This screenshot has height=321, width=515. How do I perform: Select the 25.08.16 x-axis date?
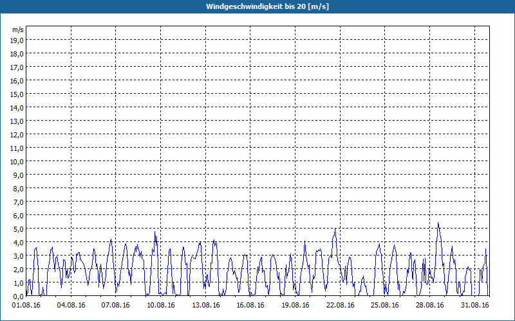tap(385, 306)
